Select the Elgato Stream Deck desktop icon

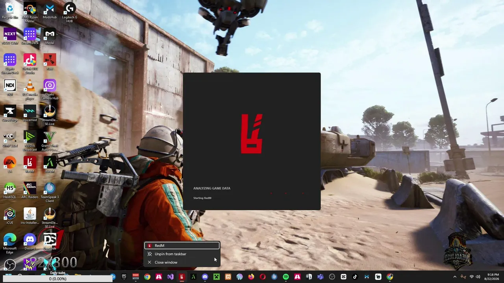click(10, 64)
